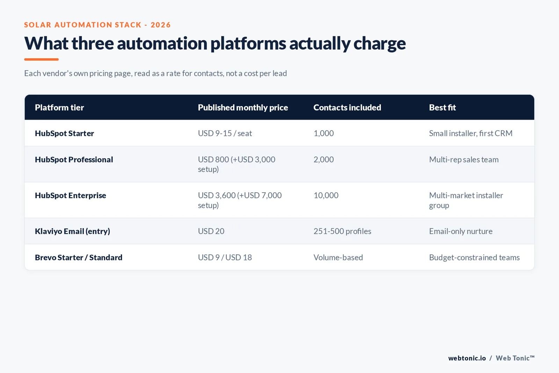
Task: Select the 'HubSpot Professional' row label
Action: (74, 159)
